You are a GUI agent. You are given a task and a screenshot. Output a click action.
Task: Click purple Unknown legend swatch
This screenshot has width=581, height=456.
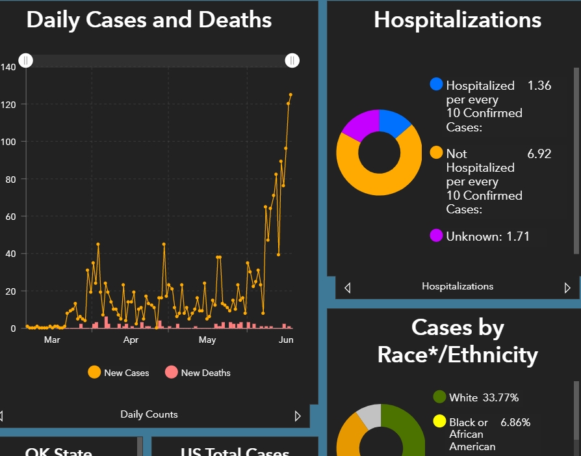[437, 235]
